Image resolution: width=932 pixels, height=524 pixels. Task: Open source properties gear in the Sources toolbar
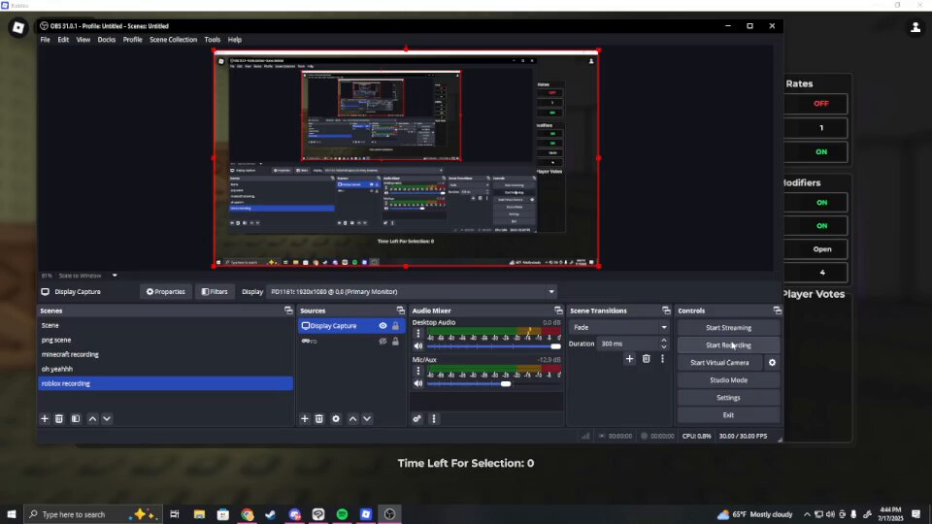[336, 419]
